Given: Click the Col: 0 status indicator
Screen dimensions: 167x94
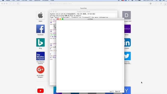Looking at the screenshot, I should point(117,91).
